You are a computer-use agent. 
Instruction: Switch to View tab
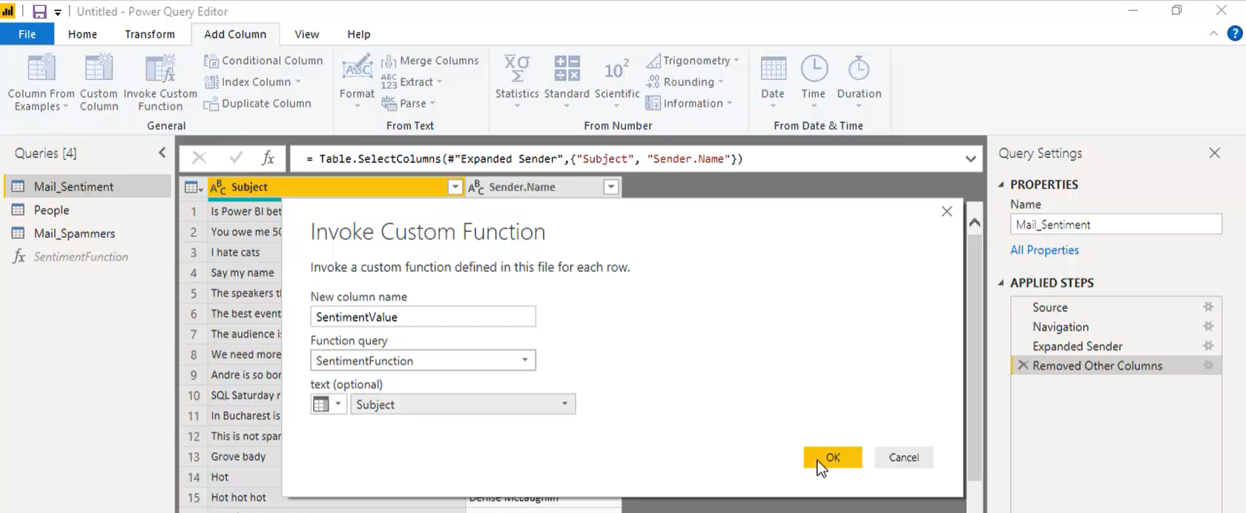tap(306, 34)
